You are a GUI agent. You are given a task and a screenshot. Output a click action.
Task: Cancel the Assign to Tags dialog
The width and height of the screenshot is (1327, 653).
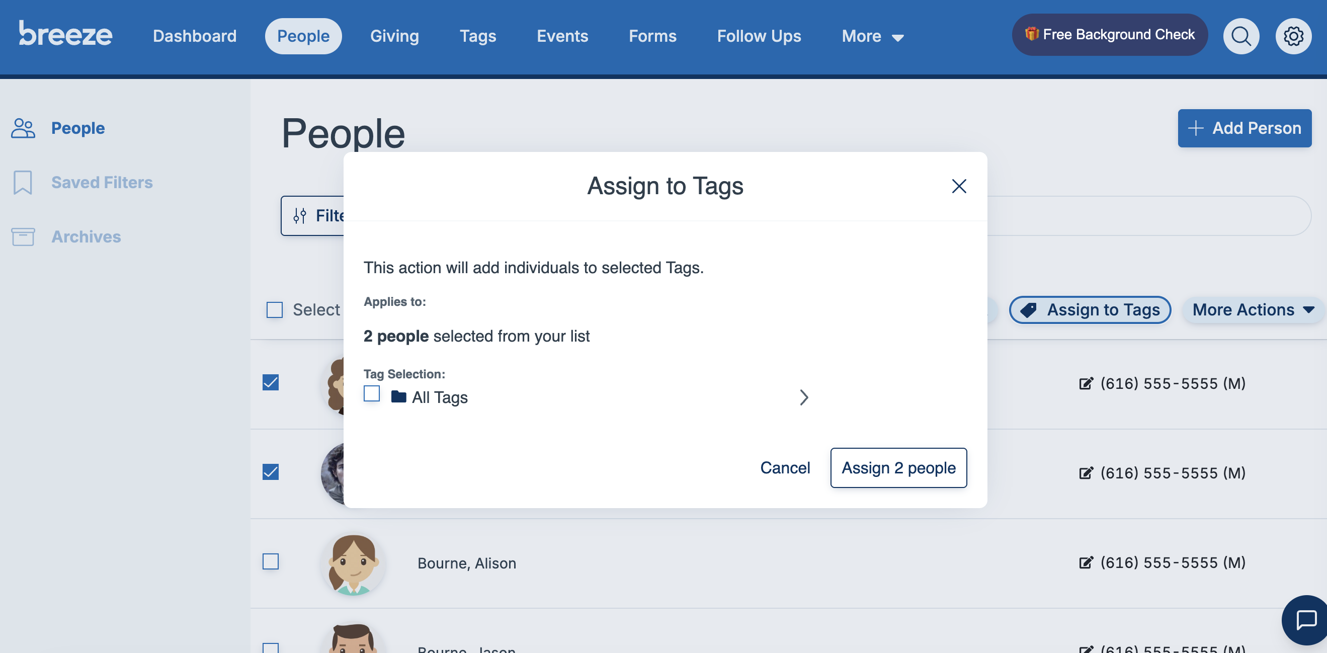point(785,467)
